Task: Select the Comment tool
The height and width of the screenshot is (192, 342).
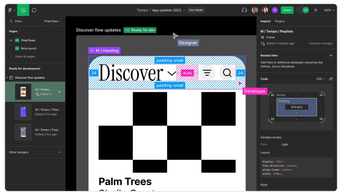Action: pos(34,10)
